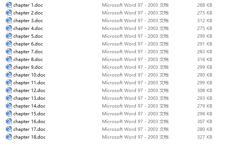Click the Word icon of chapter 1.doc
This screenshot has height=146, width=233.
coord(9,5)
